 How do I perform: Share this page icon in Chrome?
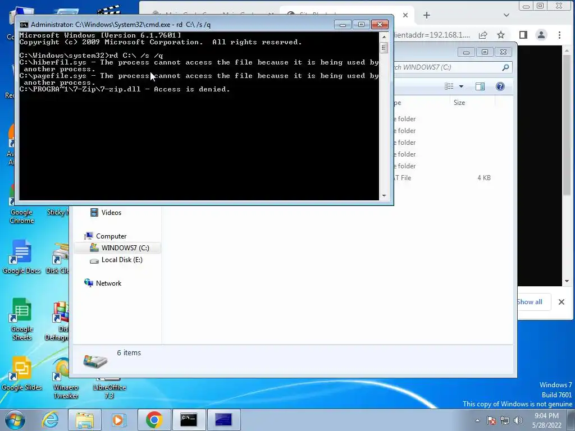click(x=483, y=35)
